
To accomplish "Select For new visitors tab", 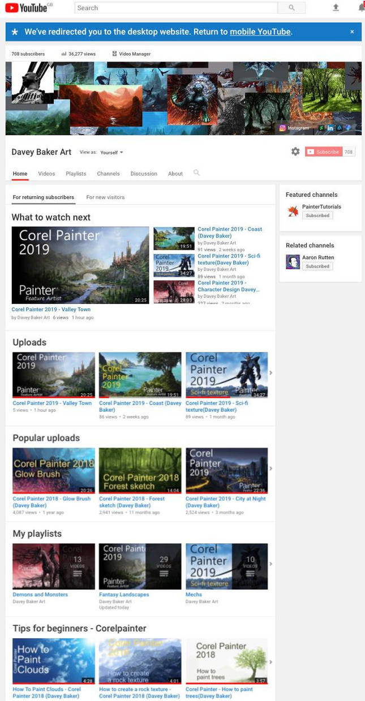I will tap(105, 197).
